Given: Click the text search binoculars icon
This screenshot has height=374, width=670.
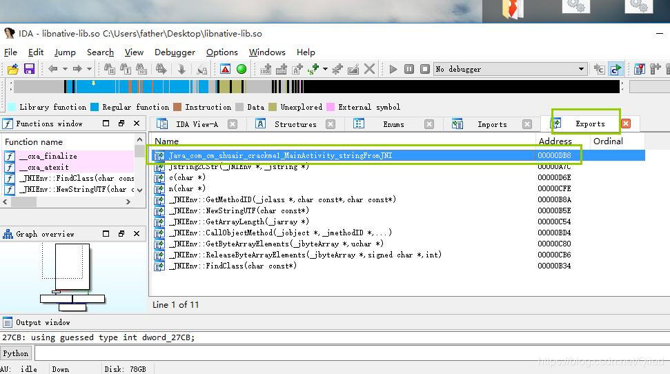Looking at the screenshot, I should pos(126,69).
